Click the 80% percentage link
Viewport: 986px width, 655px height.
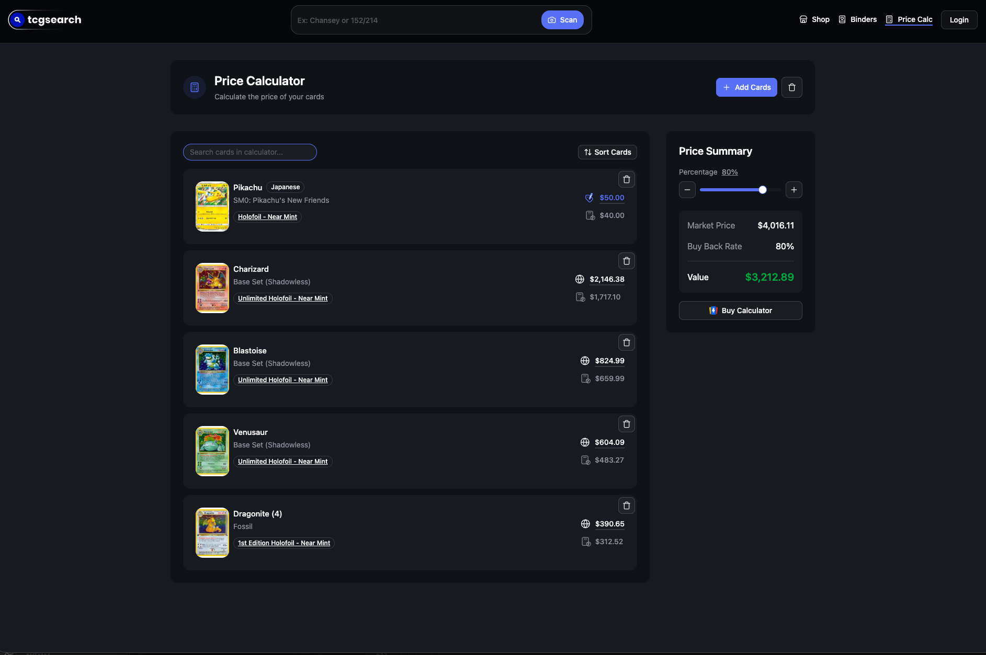click(730, 172)
